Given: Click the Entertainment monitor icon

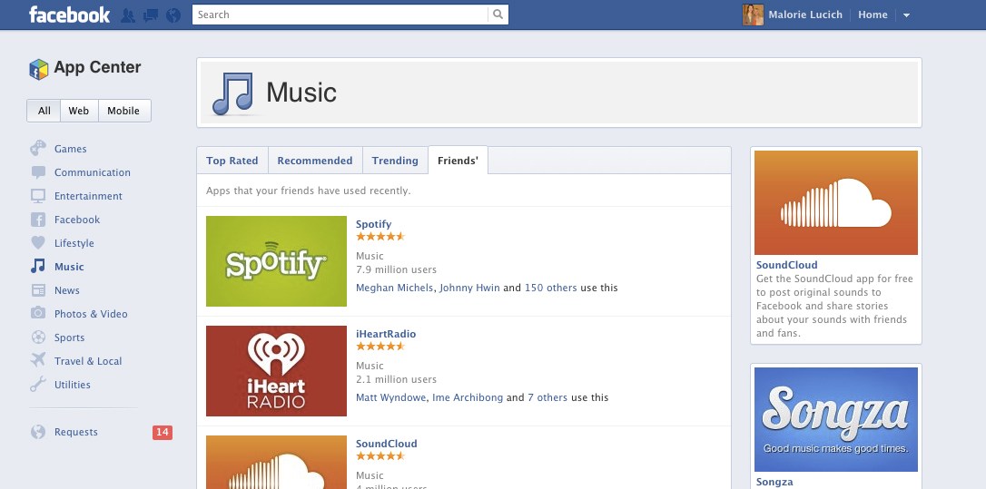Looking at the screenshot, I should [38, 195].
